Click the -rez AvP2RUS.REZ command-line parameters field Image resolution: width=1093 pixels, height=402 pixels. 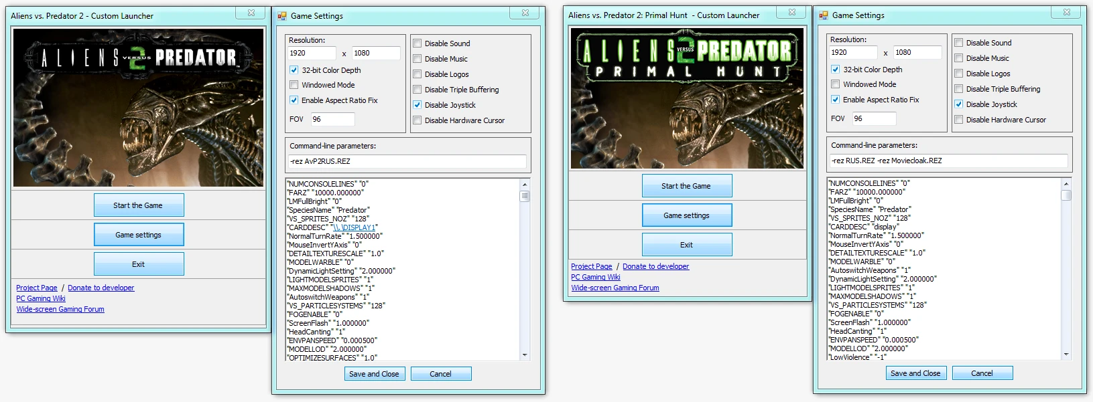407,161
